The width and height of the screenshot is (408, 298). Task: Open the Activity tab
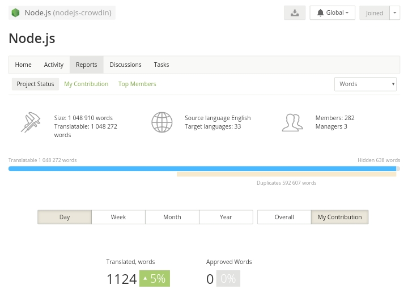pyautogui.click(x=54, y=65)
